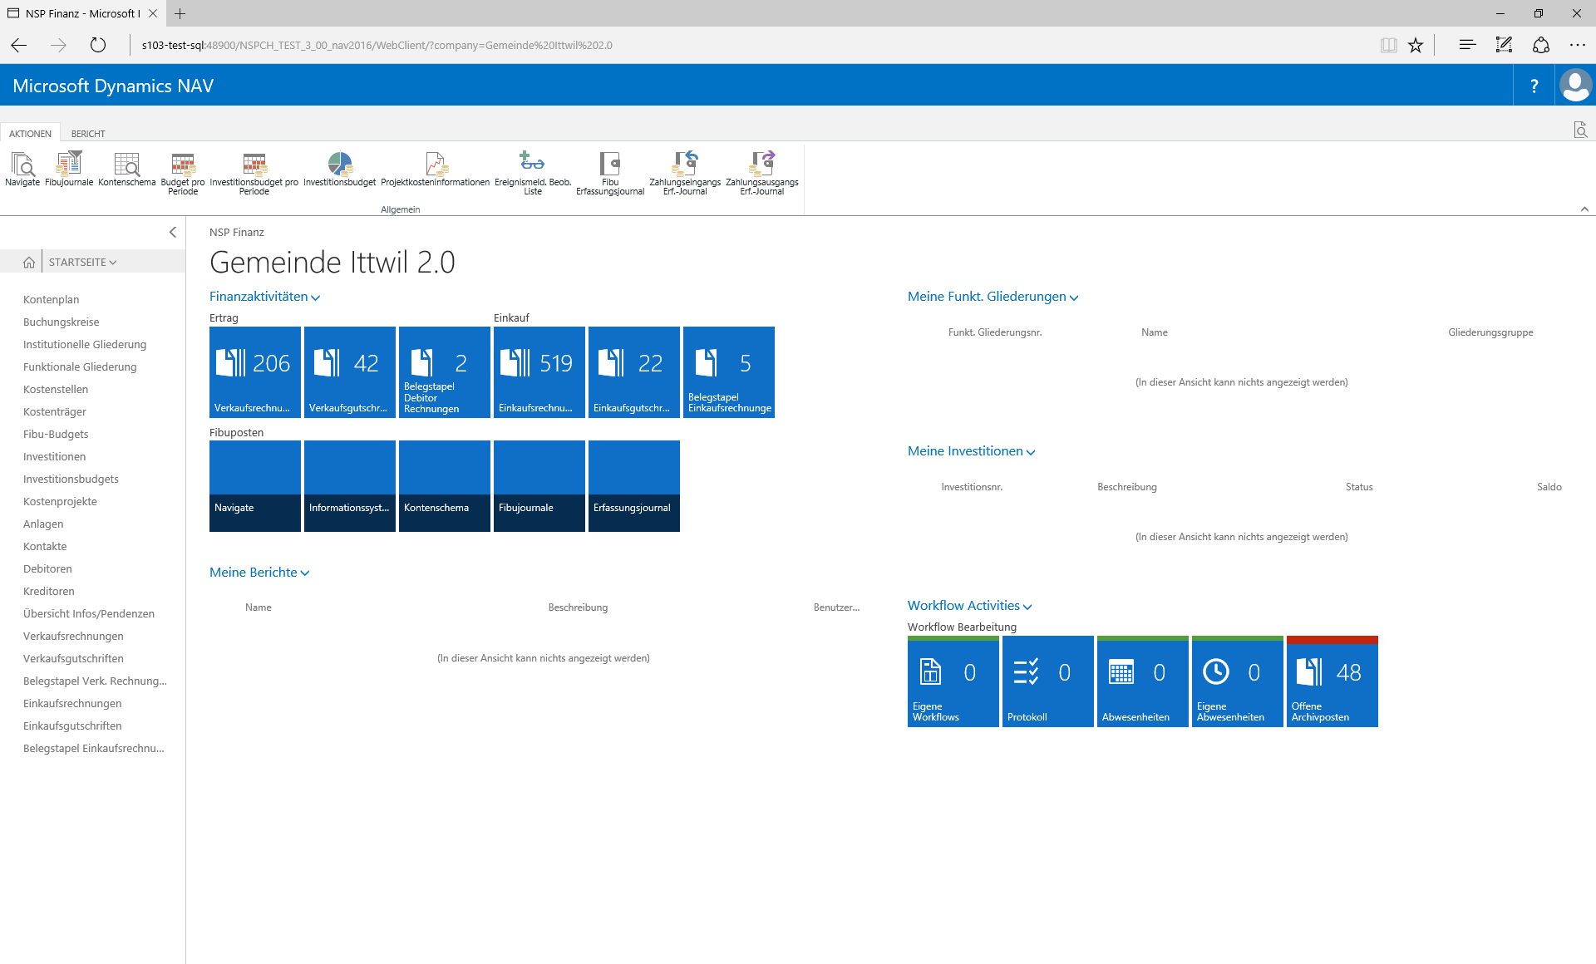Collapse the left navigation pane

click(x=173, y=232)
